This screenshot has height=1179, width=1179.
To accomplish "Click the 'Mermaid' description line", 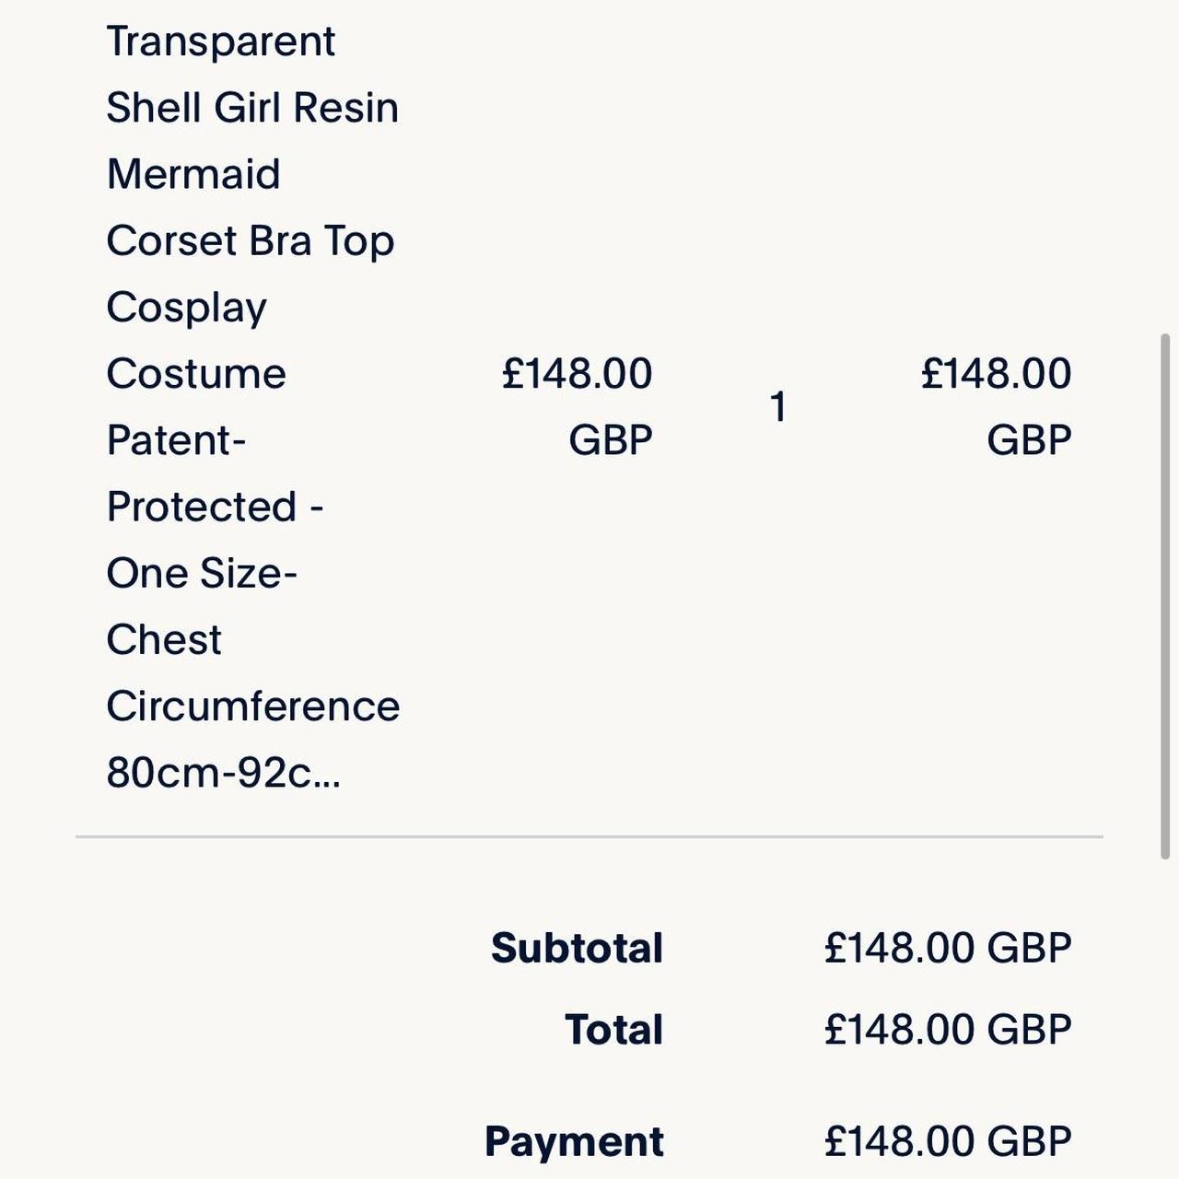I will tap(193, 174).
